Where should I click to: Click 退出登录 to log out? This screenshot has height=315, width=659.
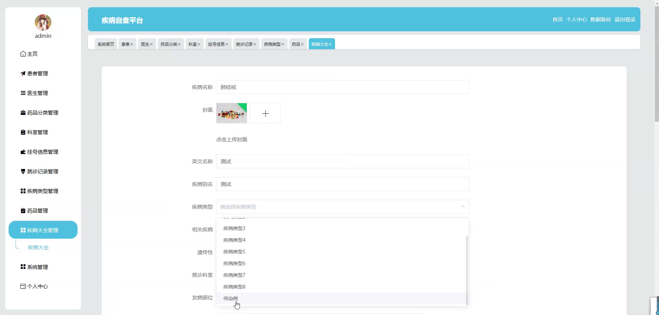pos(625,20)
